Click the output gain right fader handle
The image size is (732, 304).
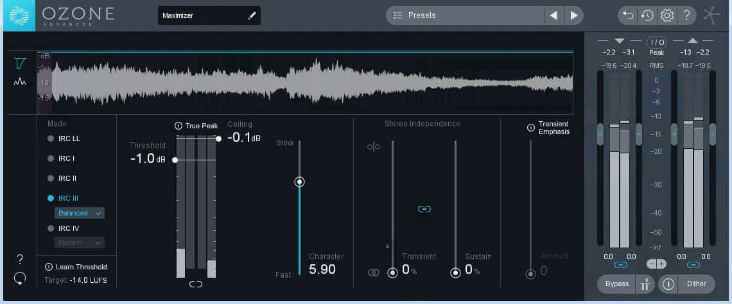pos(712,134)
